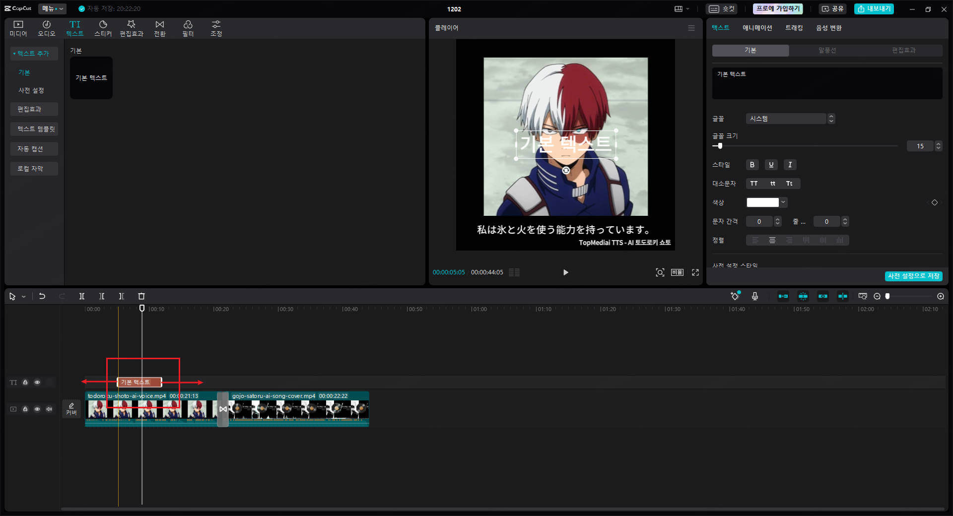
Task: Click the split clip tool in timeline toolbar
Action: 82,296
